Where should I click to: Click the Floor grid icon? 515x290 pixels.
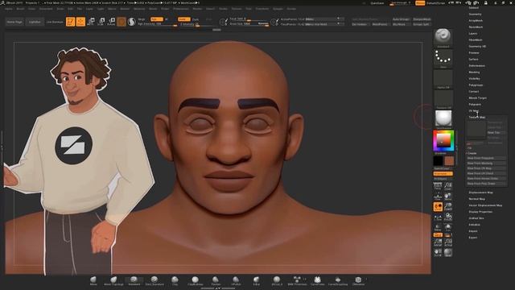(438, 197)
